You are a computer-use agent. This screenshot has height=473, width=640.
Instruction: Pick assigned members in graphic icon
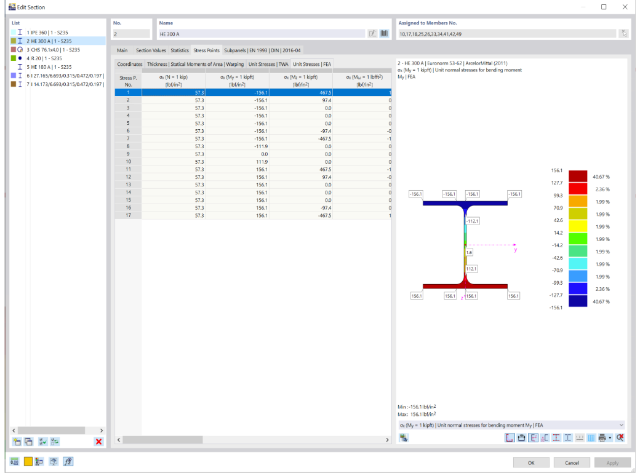623,33
